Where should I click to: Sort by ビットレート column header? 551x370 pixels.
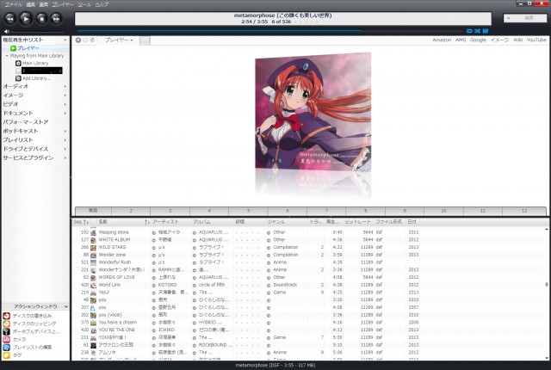click(358, 222)
